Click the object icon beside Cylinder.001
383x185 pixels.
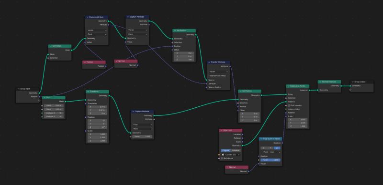[223, 154]
